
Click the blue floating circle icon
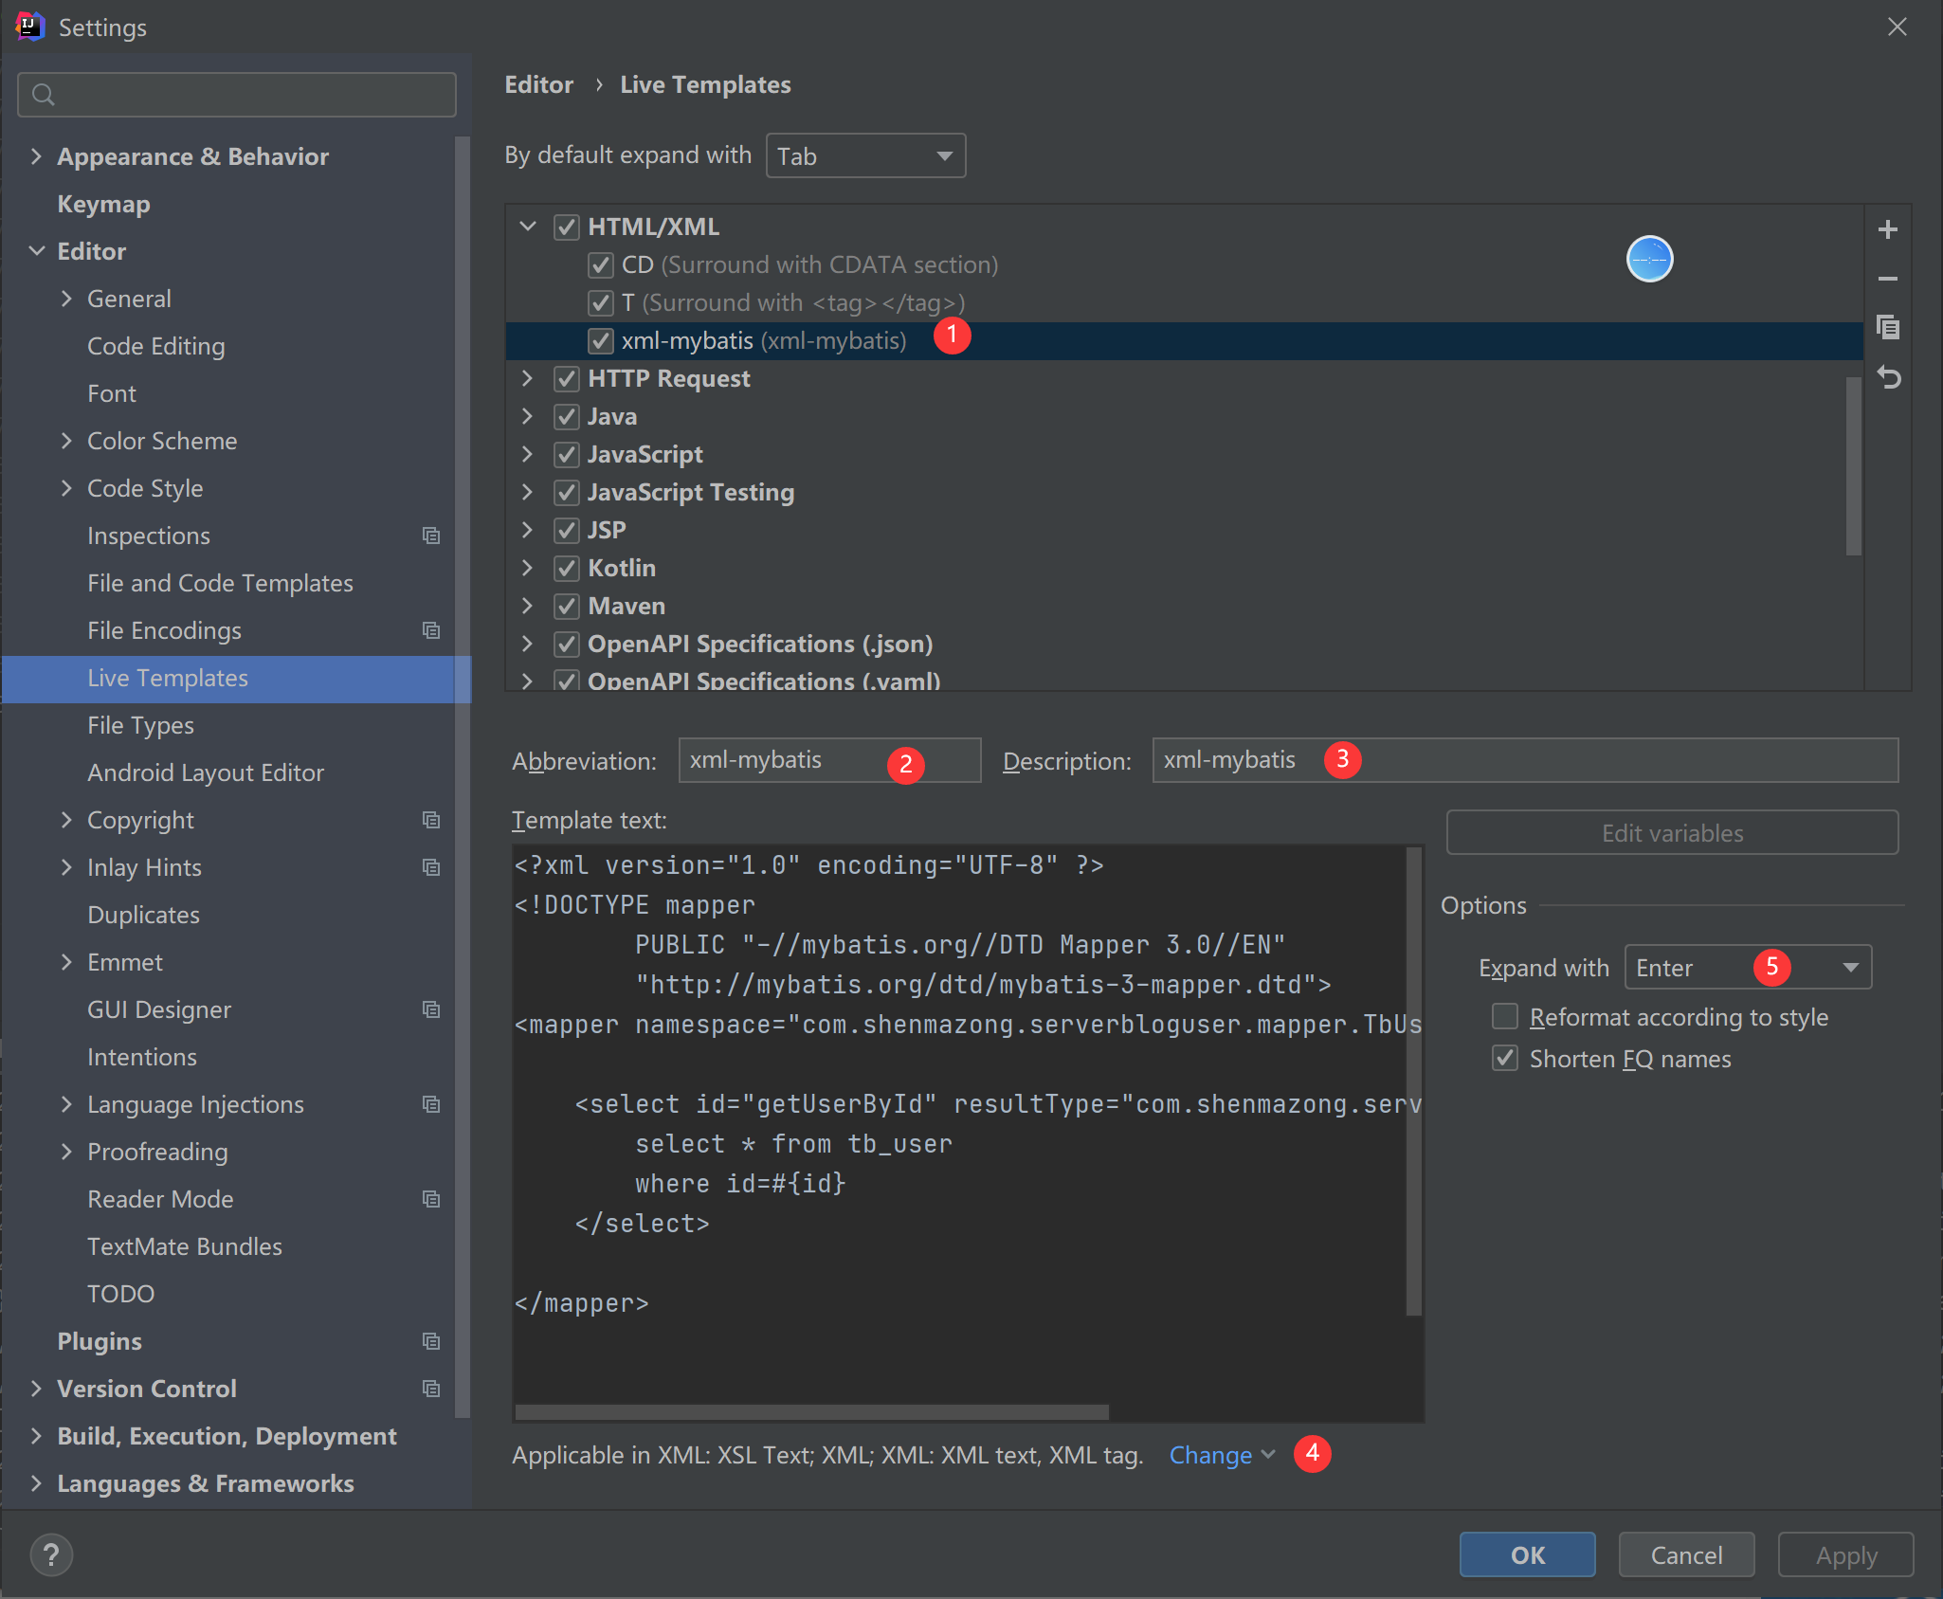[x=1649, y=259]
